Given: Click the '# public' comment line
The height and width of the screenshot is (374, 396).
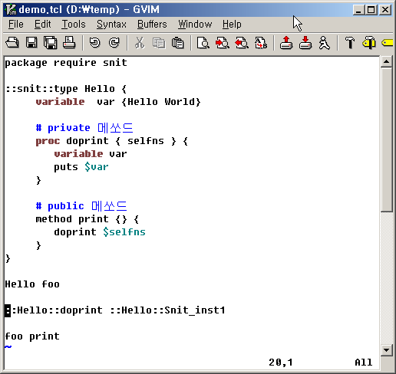Looking at the screenshot, I should (x=81, y=206).
